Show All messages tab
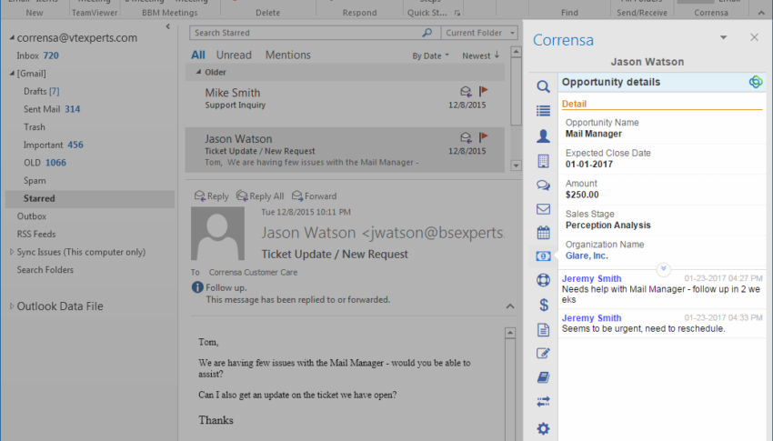The width and height of the screenshot is (773, 441). (x=198, y=55)
